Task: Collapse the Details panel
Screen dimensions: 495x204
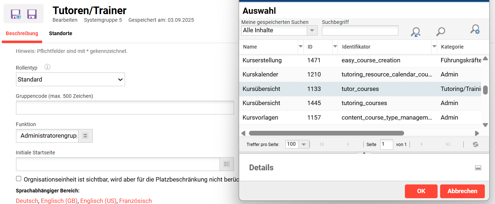Action: pos(478,168)
